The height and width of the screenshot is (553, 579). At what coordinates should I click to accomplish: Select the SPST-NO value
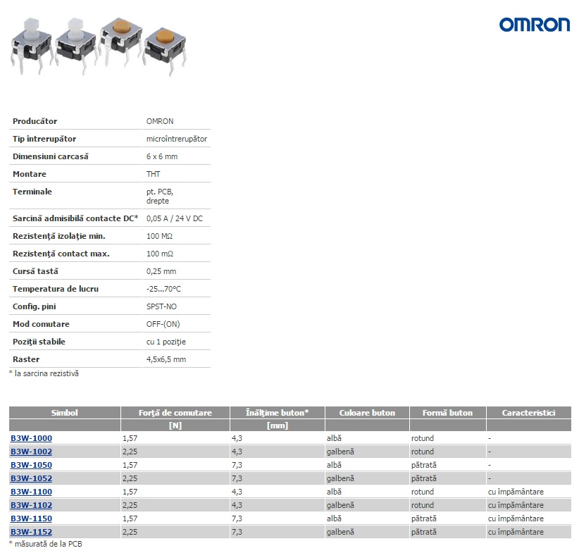(161, 306)
